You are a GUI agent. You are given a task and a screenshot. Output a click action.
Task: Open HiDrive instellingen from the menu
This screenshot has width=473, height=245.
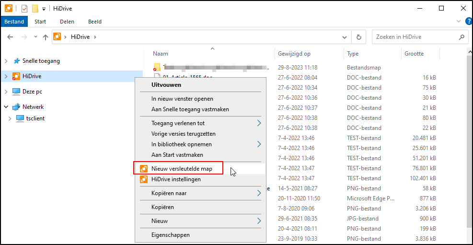(x=200, y=179)
